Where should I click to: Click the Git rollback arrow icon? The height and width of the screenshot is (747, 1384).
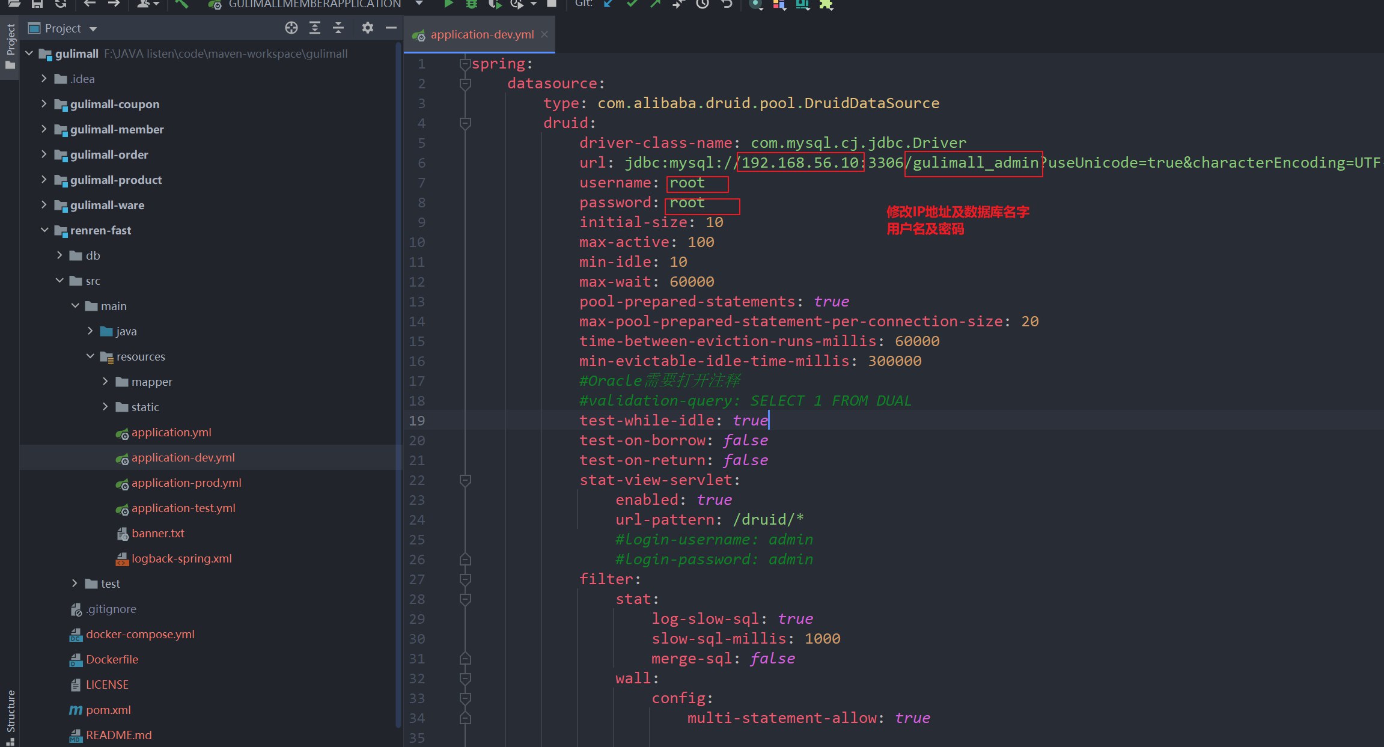coord(727,4)
